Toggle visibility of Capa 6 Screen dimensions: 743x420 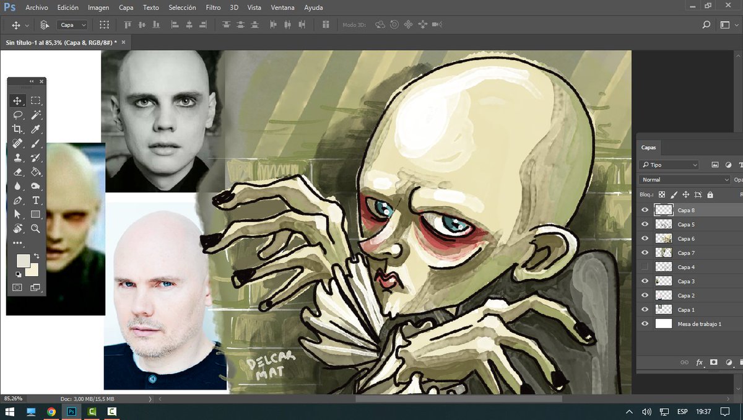[645, 238]
